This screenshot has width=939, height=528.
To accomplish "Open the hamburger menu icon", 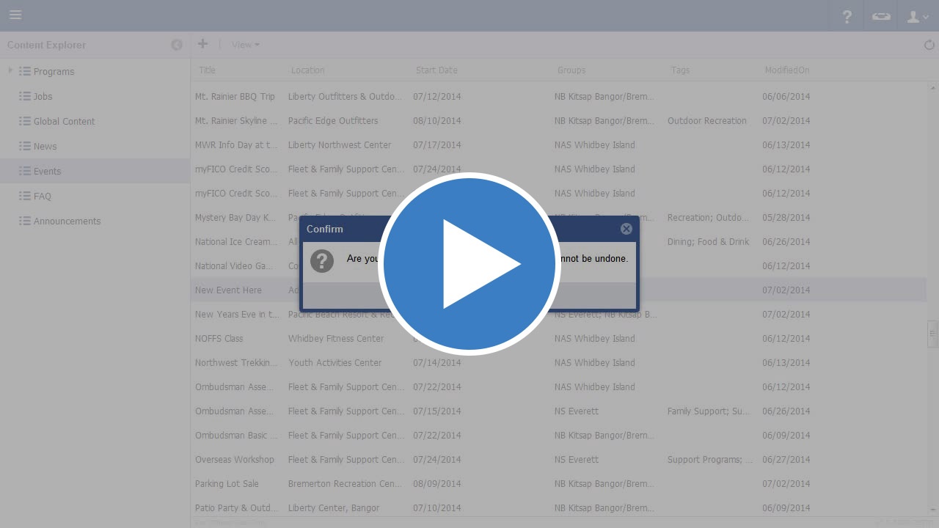I will pyautogui.click(x=15, y=15).
